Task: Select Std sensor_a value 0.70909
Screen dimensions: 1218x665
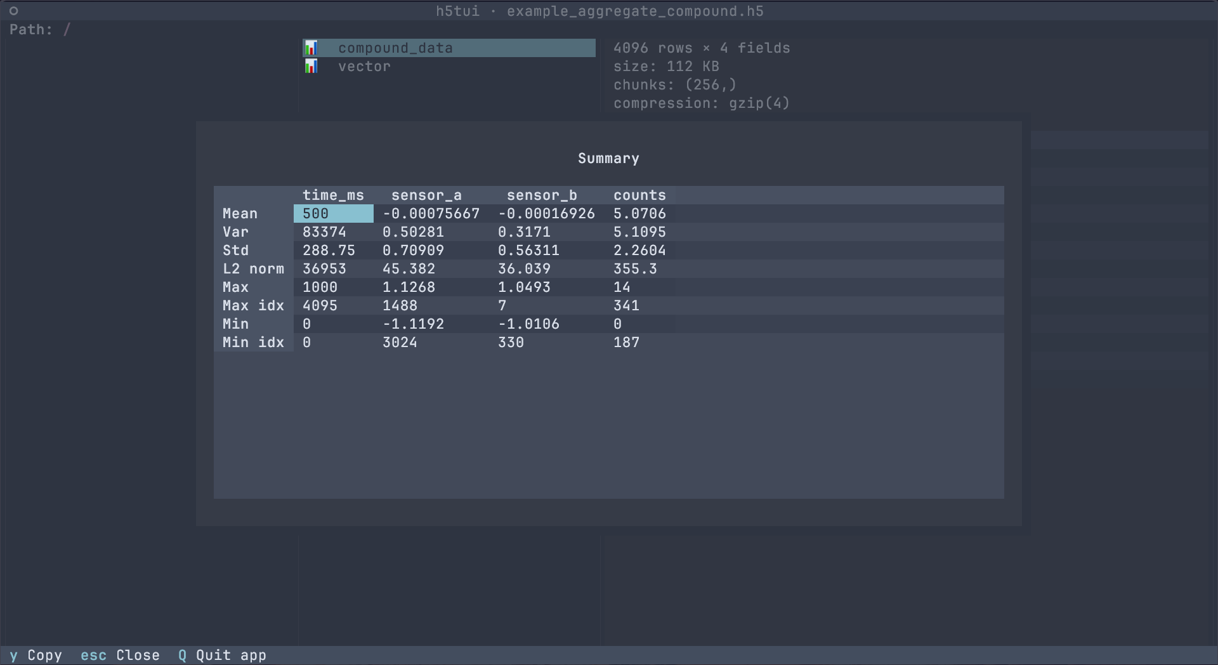Action: (x=413, y=251)
